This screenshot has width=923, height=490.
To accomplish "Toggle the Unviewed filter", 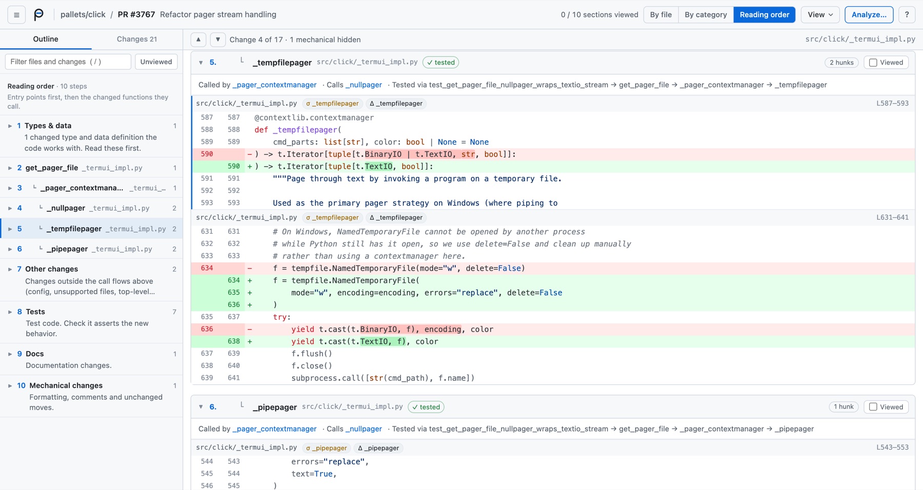I will click(156, 62).
